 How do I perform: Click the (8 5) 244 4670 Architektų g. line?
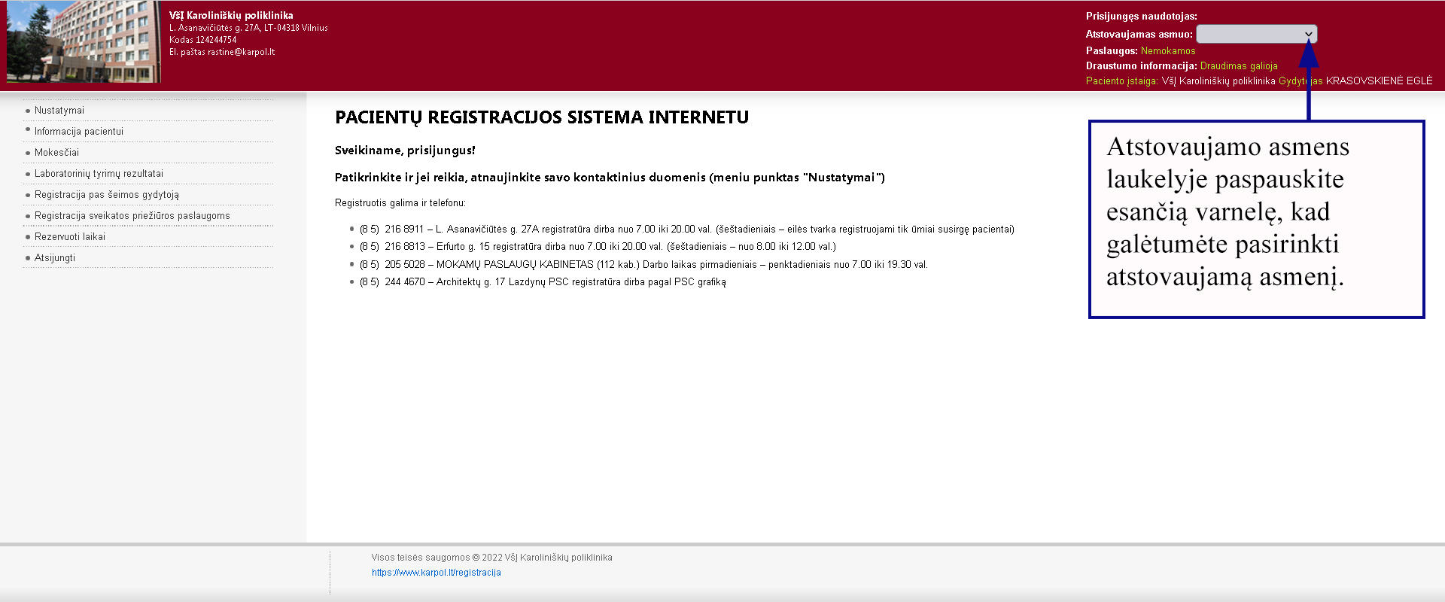coord(543,282)
